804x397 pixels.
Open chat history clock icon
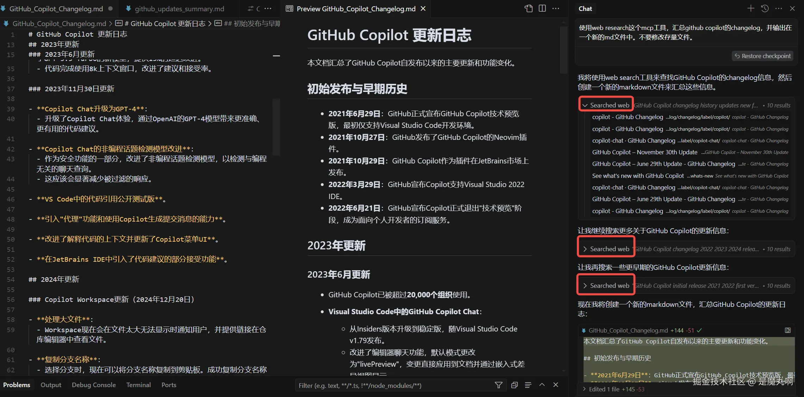[765, 8]
